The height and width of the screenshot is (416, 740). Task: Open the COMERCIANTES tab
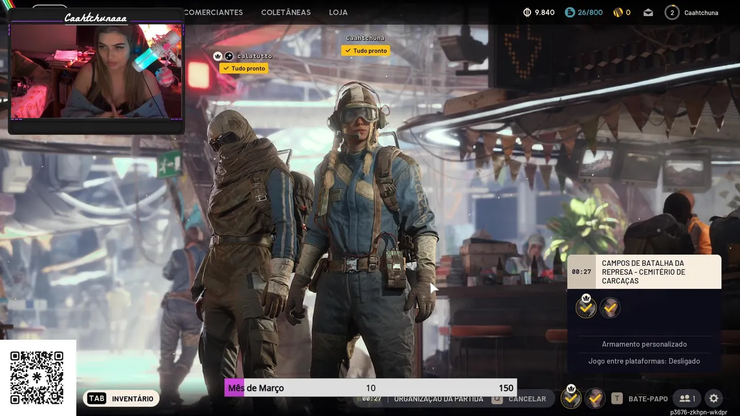(x=213, y=12)
